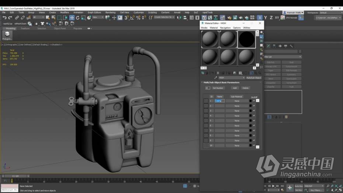Click the material eyedropper pick icon
Screen dimensions: 343x193
click(215, 78)
